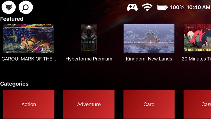Select the 20 Minutes title label

coord(196,59)
